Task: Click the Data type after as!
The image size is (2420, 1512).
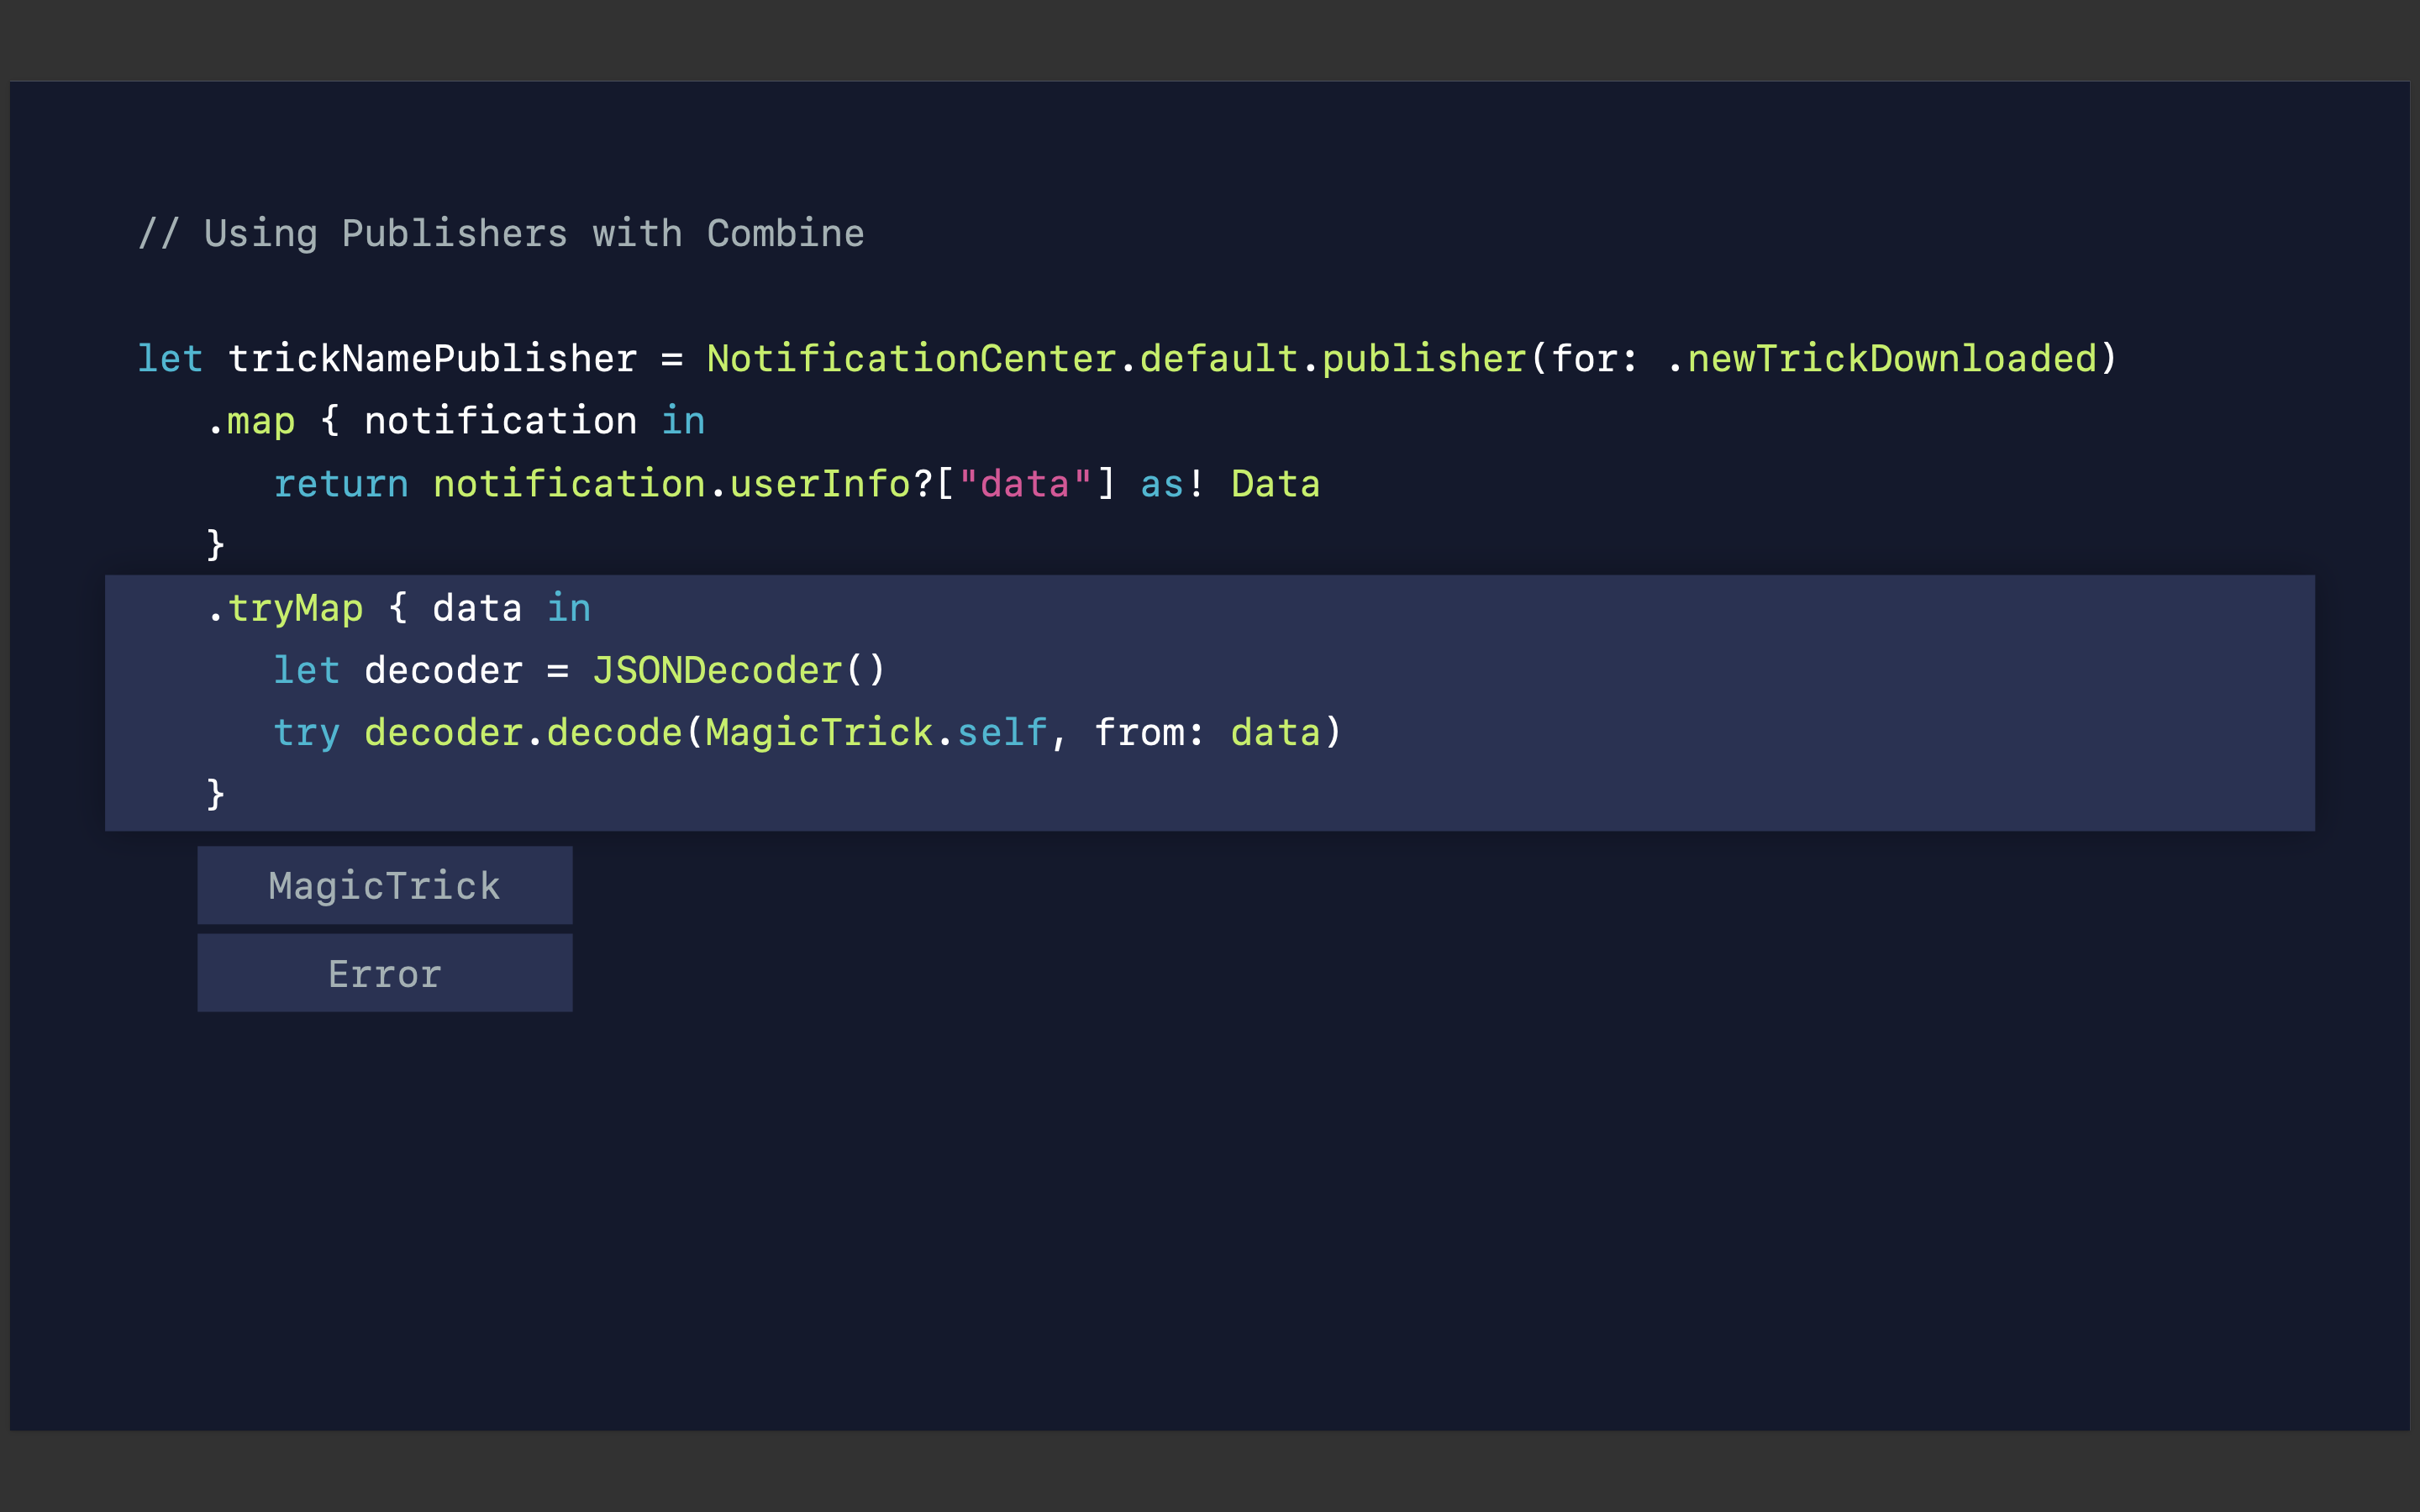Action: 1275,484
